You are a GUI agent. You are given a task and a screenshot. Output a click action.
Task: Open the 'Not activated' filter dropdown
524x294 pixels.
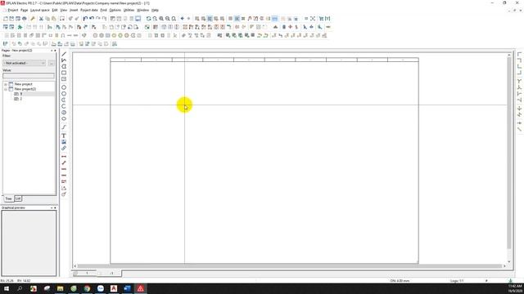pos(24,63)
